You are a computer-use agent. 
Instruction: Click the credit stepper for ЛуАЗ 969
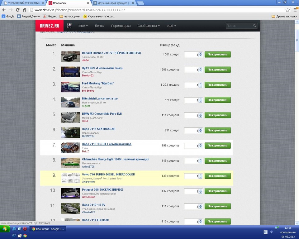click(x=200, y=70)
